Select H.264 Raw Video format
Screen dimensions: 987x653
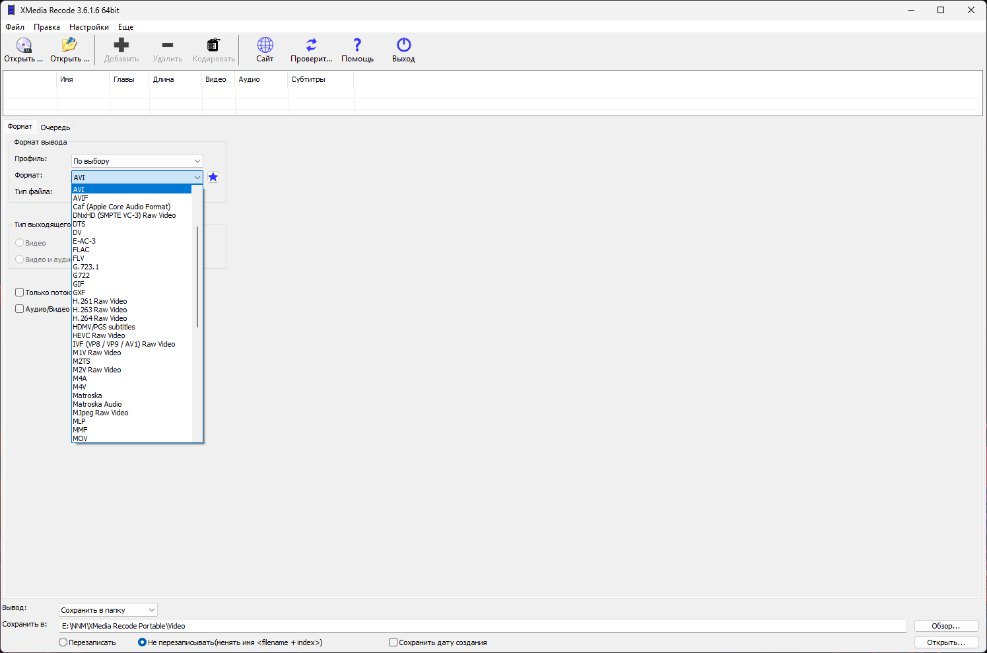point(131,318)
